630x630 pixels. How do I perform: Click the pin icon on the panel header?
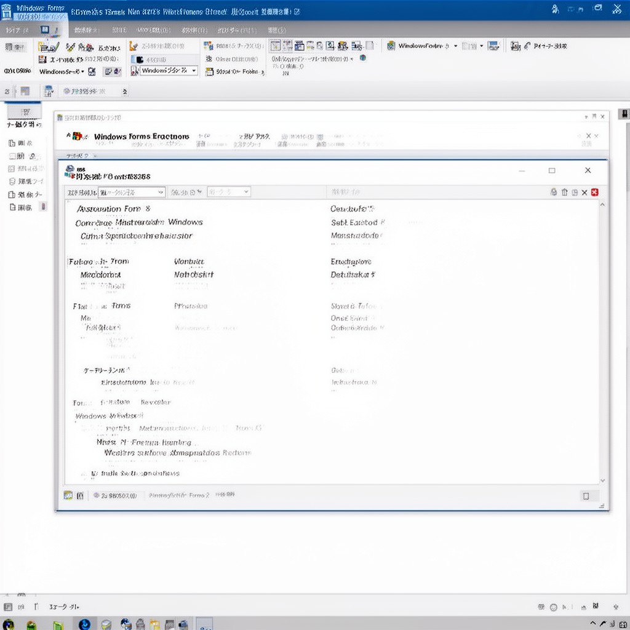(594, 116)
